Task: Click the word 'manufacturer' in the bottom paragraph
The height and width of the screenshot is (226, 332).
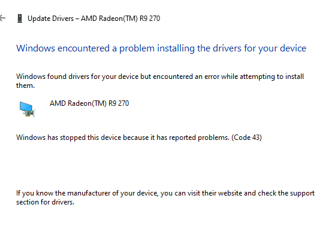Action: (x=89, y=193)
